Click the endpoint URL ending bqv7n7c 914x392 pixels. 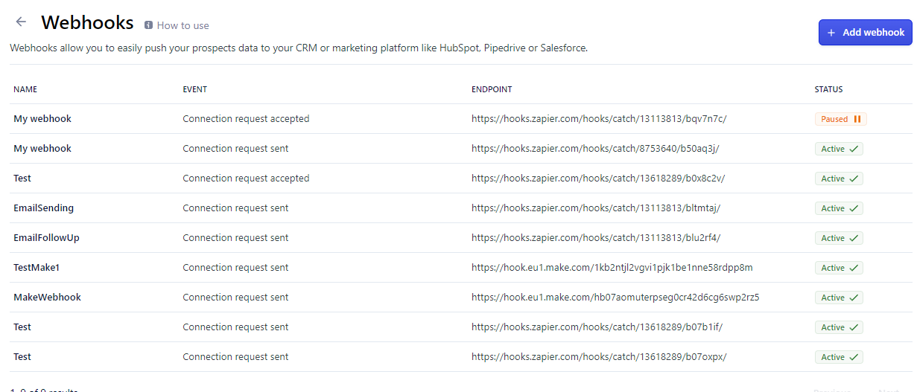(599, 119)
